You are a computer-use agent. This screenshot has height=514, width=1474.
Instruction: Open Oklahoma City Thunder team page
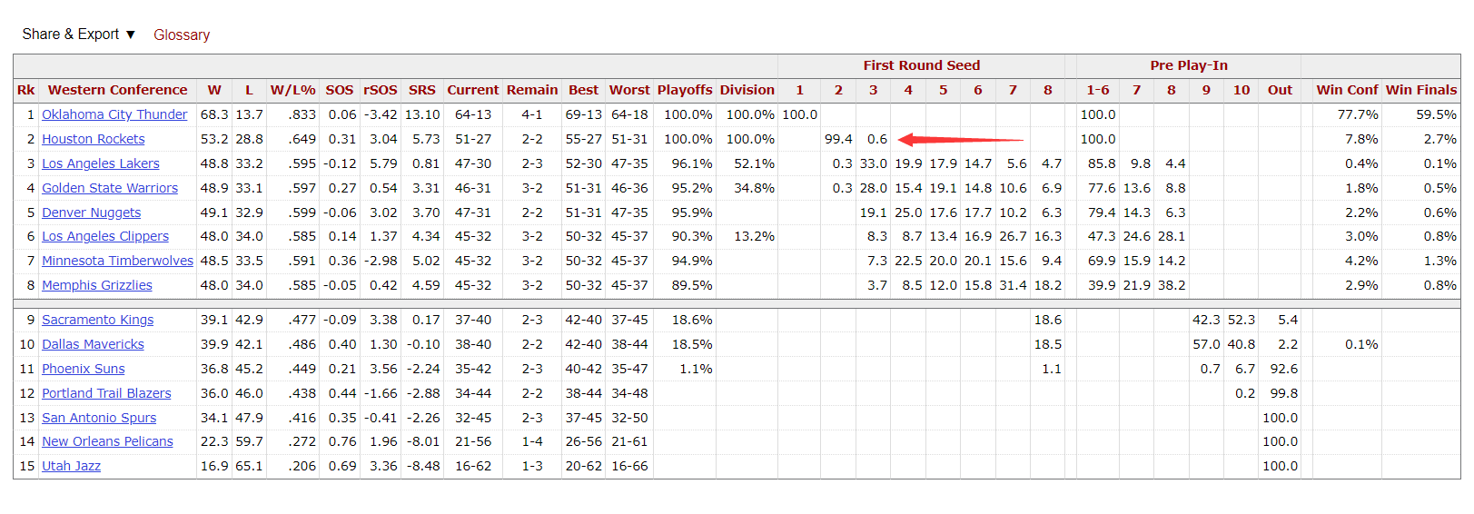[114, 114]
